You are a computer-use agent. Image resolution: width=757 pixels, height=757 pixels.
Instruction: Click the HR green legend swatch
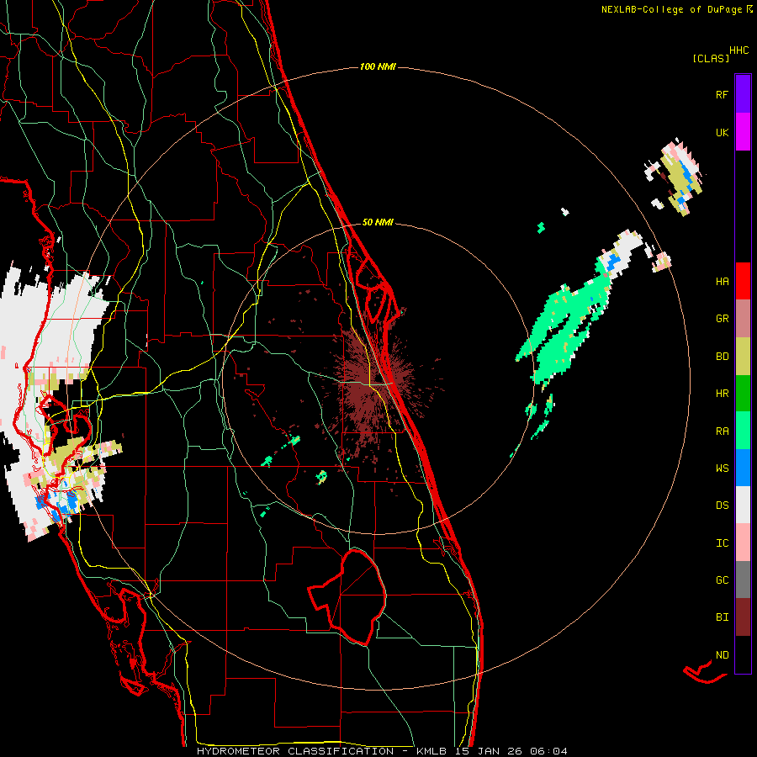tap(743, 393)
